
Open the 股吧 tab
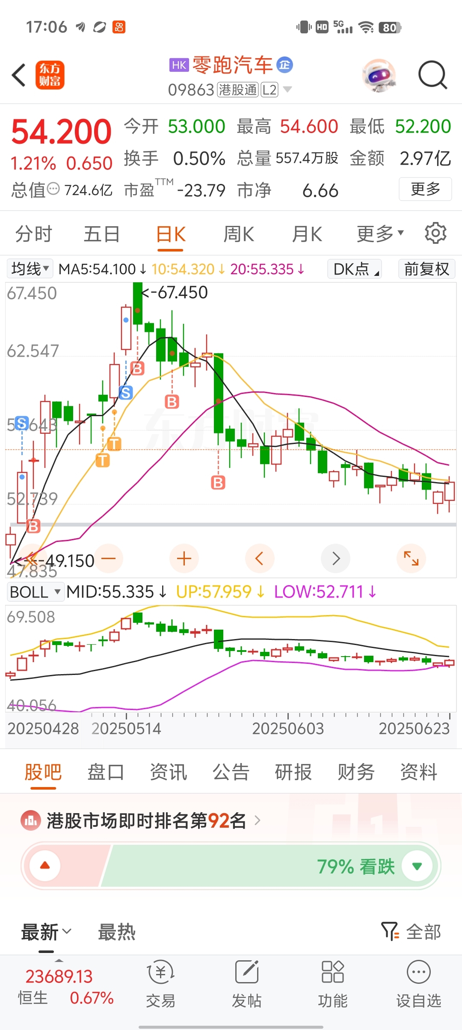click(43, 772)
